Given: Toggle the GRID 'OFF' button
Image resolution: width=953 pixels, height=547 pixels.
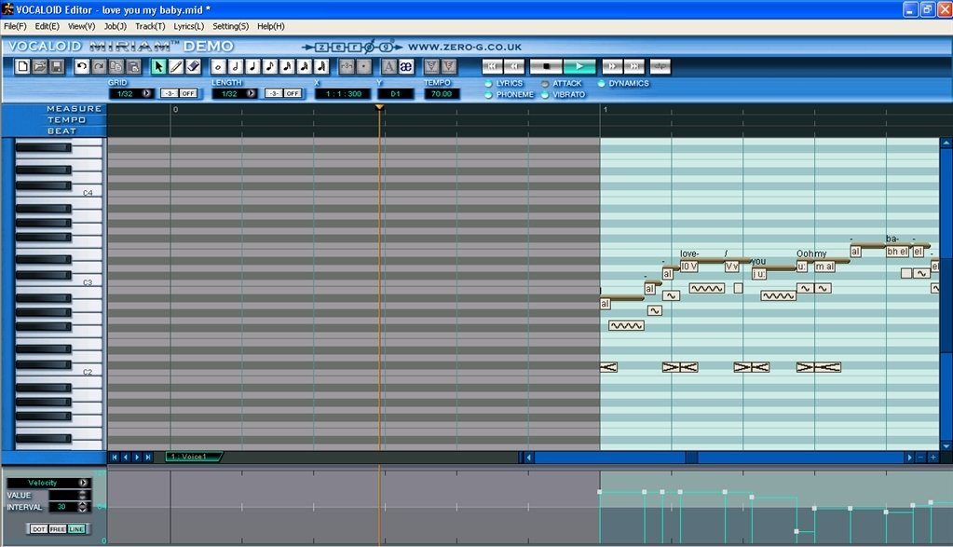Looking at the screenshot, I should point(188,93).
